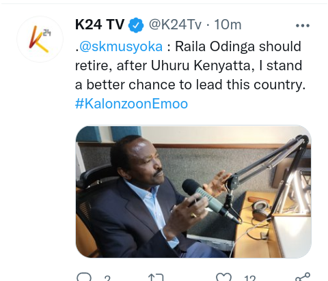View the attached studio photo

(193, 192)
